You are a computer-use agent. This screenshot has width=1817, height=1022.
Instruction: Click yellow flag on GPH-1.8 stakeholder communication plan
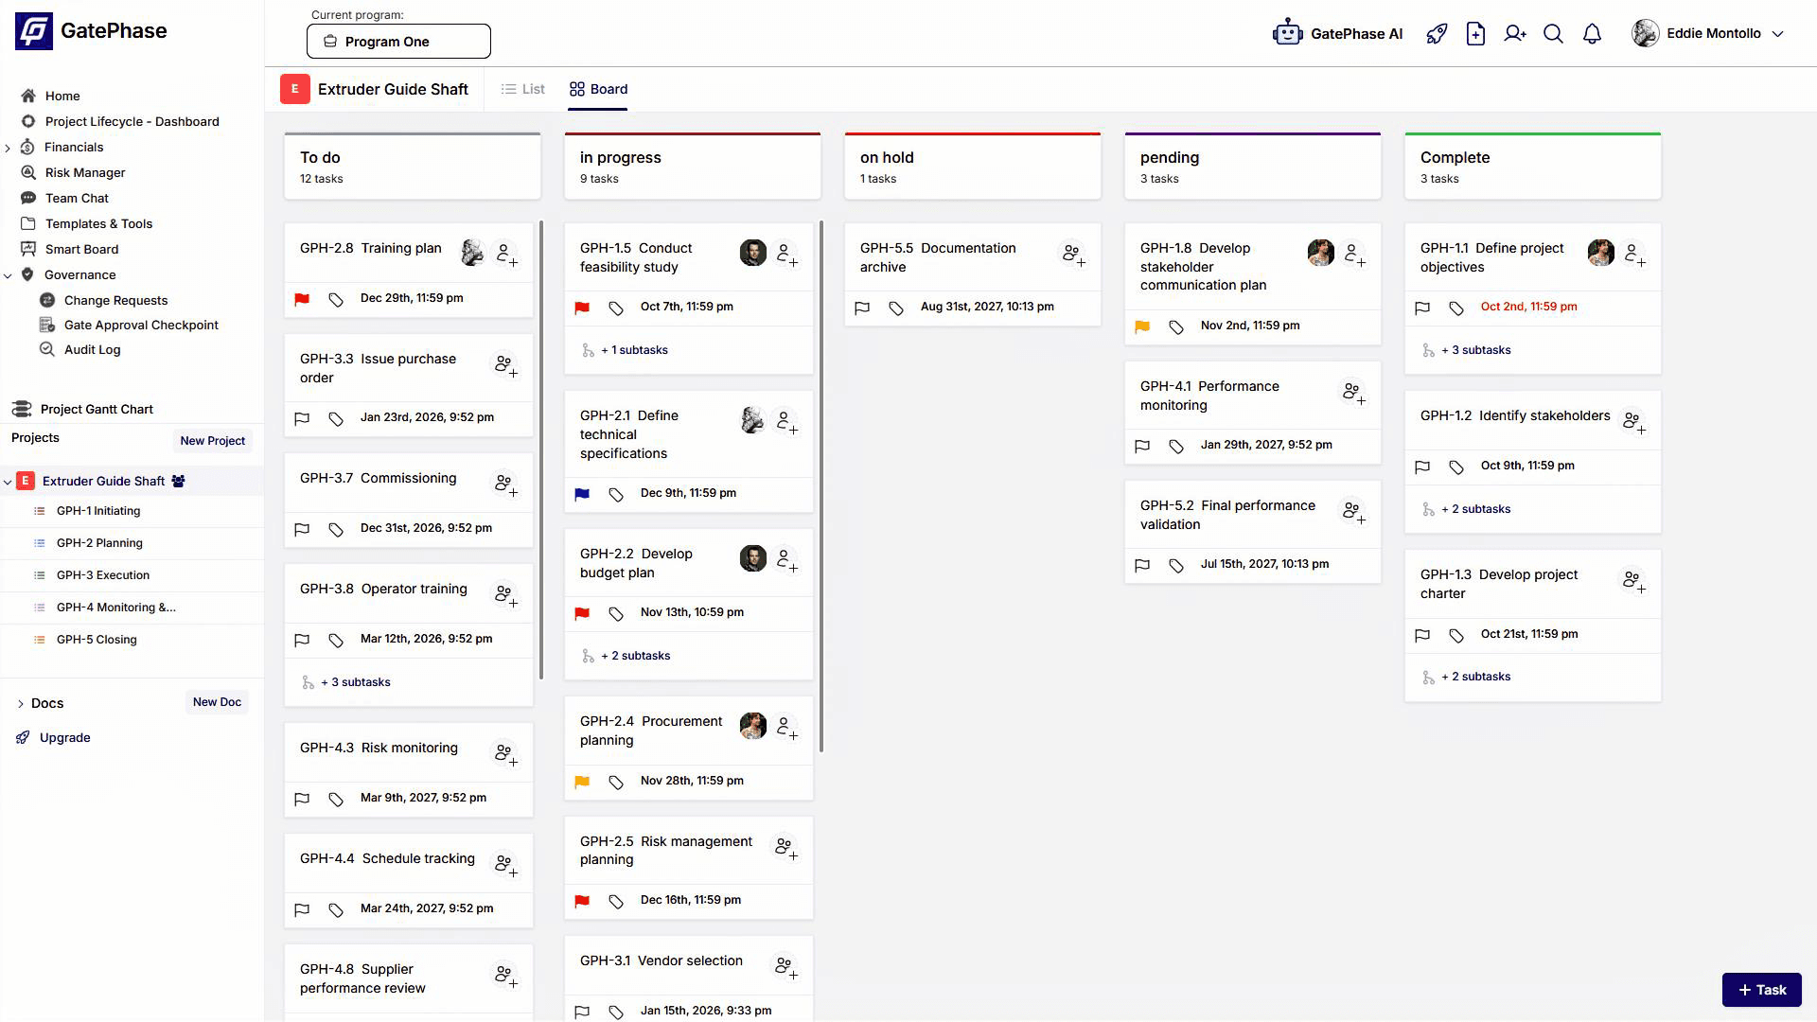pos(1142,326)
